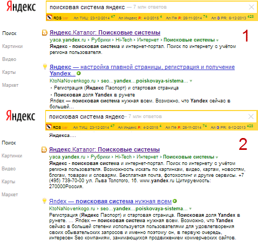Open Маркет in lower sidebar
Viewport: 258px width, 241px height.
(x=10, y=195)
